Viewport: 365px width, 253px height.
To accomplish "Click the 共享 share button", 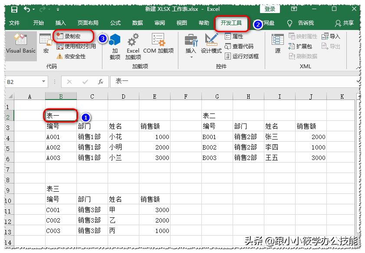I will click(344, 23).
